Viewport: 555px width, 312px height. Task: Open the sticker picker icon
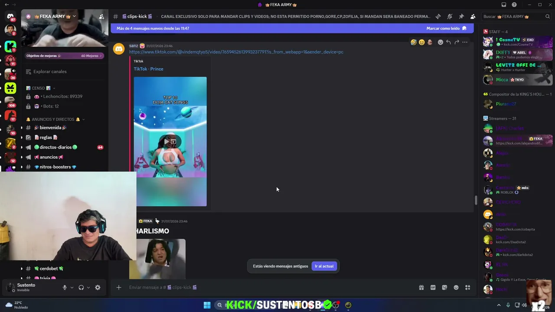pyautogui.click(x=444, y=287)
